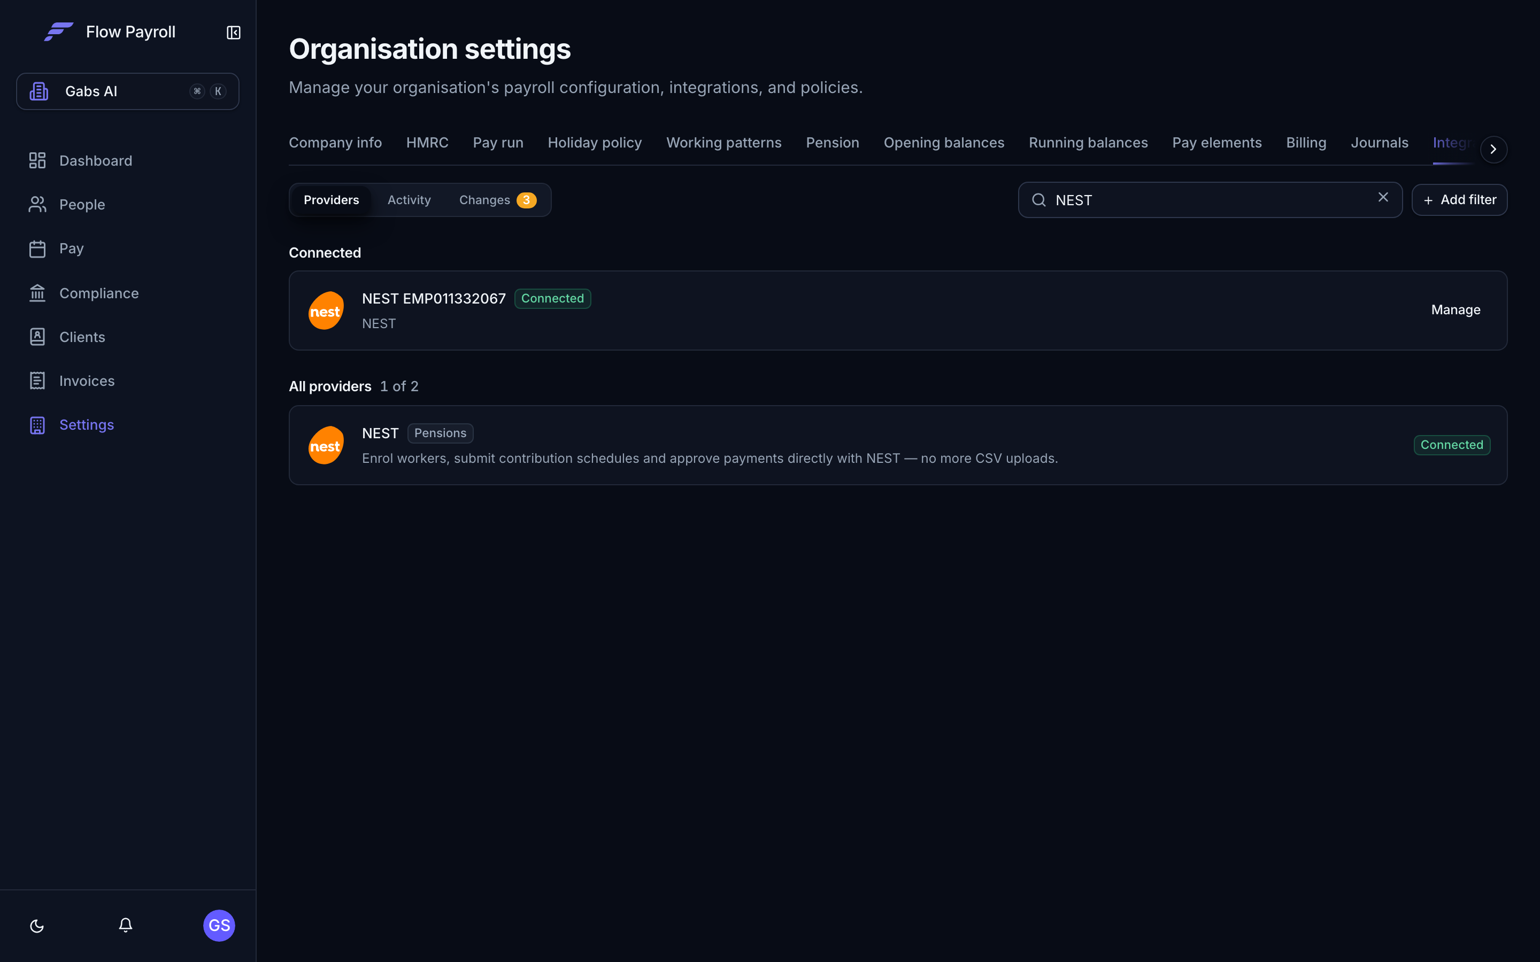
Task: Clear the NEST search text
Action: pos(1383,197)
